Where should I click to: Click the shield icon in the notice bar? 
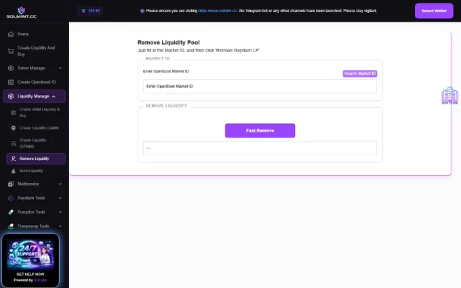pyautogui.click(x=142, y=11)
